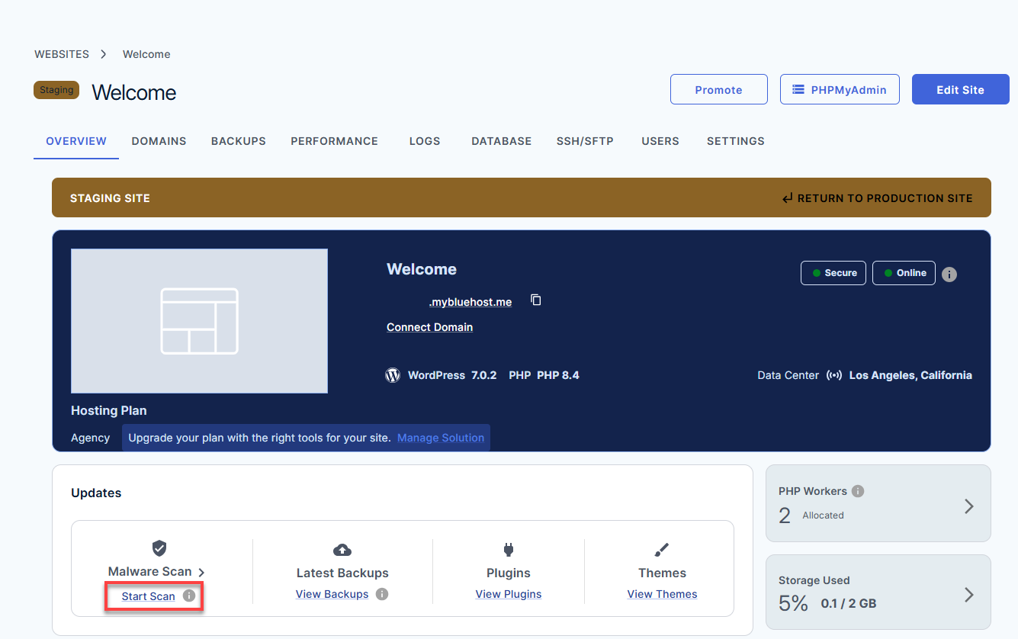Click the Connect Domain link
Image resolution: width=1018 pixels, height=639 pixels.
[430, 327]
